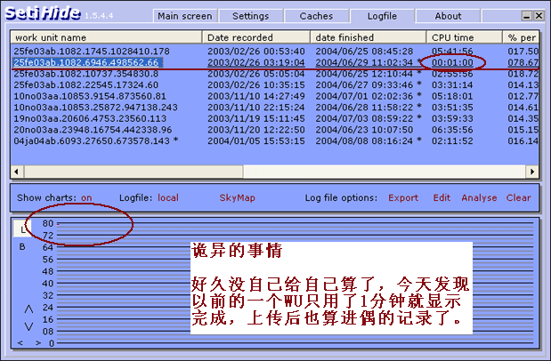Sort by Date recorded column header
The height and width of the screenshot is (361, 551).
[256, 37]
